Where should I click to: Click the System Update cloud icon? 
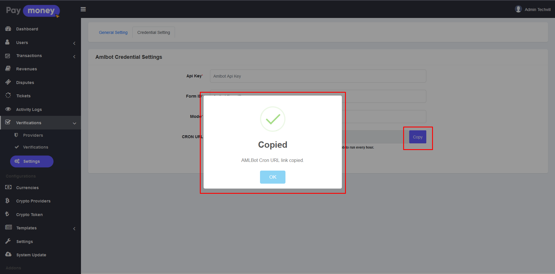click(x=8, y=254)
